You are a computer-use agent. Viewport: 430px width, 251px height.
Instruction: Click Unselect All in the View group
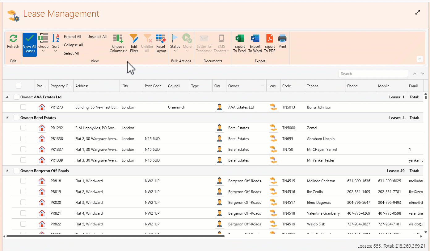point(97,37)
